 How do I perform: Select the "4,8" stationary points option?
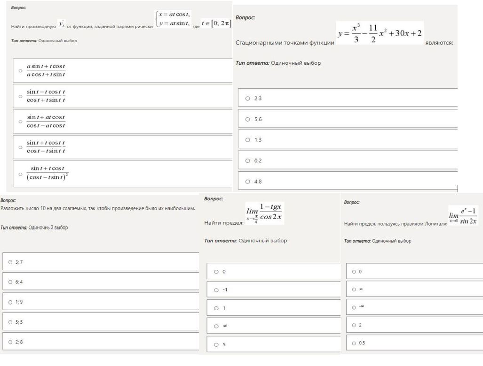click(248, 181)
